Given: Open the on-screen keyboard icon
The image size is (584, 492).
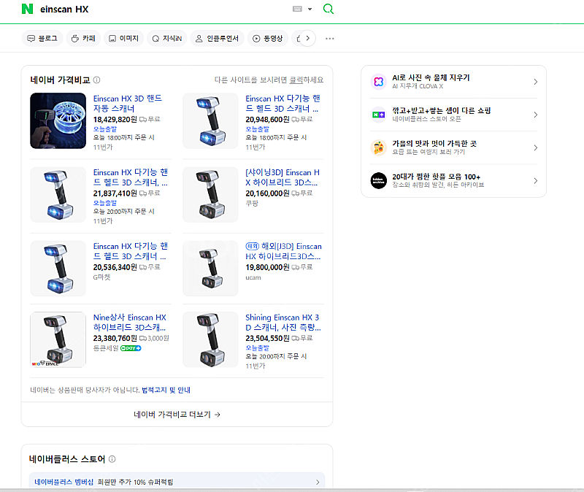Looking at the screenshot, I should coord(297,9).
